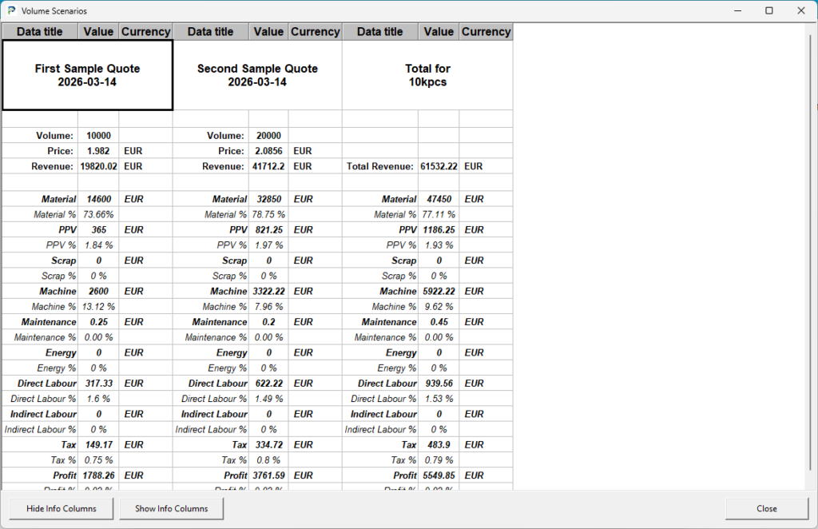Click the Close button at bottom right
Image resolution: width=818 pixels, height=529 pixels.
(x=766, y=508)
